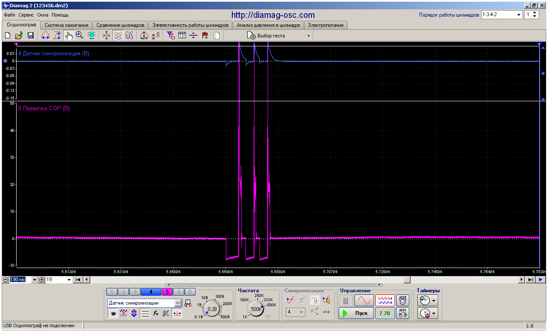Toggle channel 4 button
Screen dimensions: 548x331
[151, 292]
